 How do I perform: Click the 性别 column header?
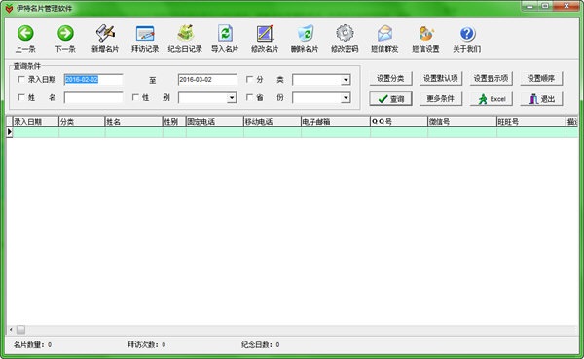174,122
